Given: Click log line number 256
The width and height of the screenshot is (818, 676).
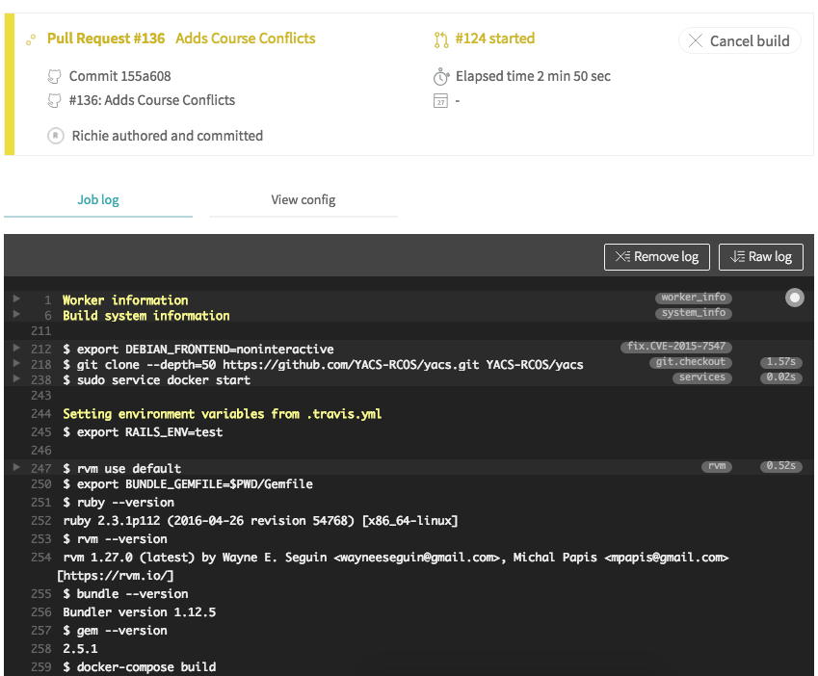Looking at the screenshot, I should click(41, 612).
